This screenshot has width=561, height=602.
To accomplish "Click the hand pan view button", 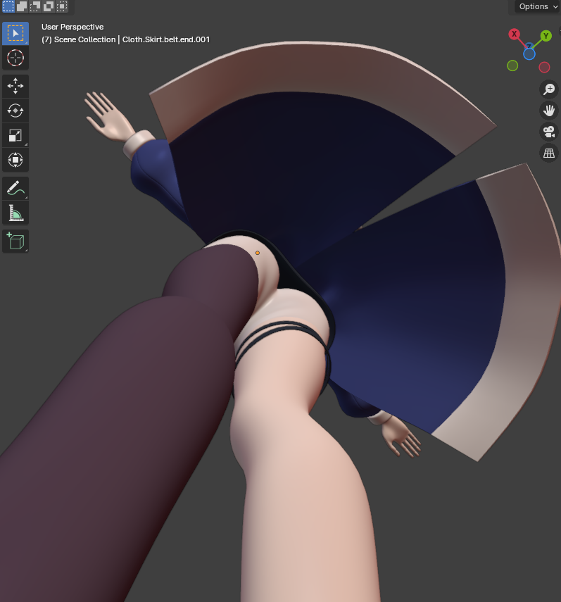I will coord(548,111).
